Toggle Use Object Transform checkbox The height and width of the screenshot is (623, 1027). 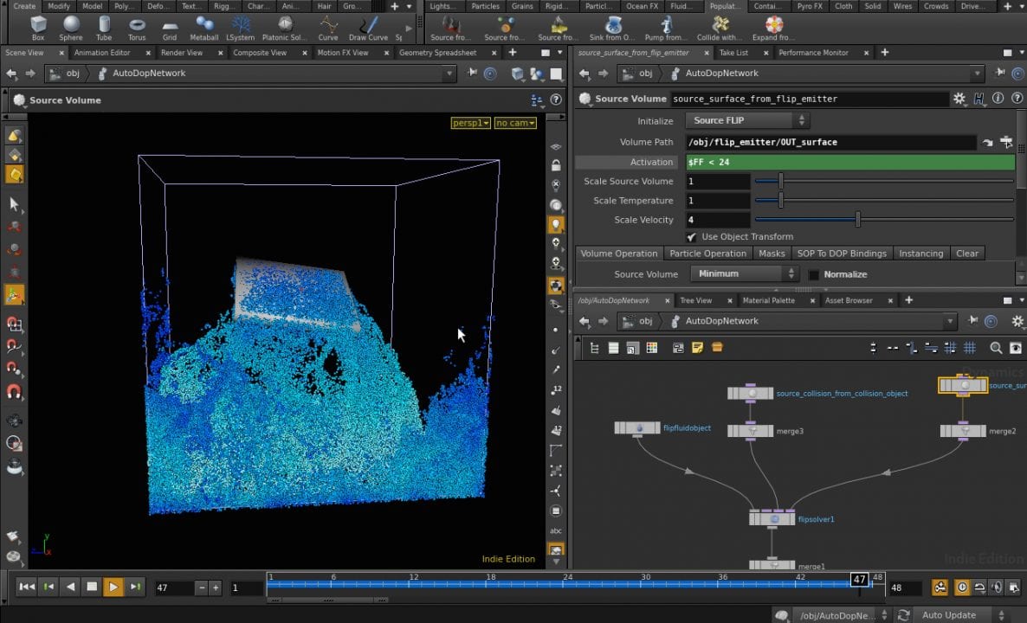(691, 237)
